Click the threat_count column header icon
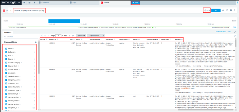The width and height of the screenshot is (239, 112). point(171,39)
